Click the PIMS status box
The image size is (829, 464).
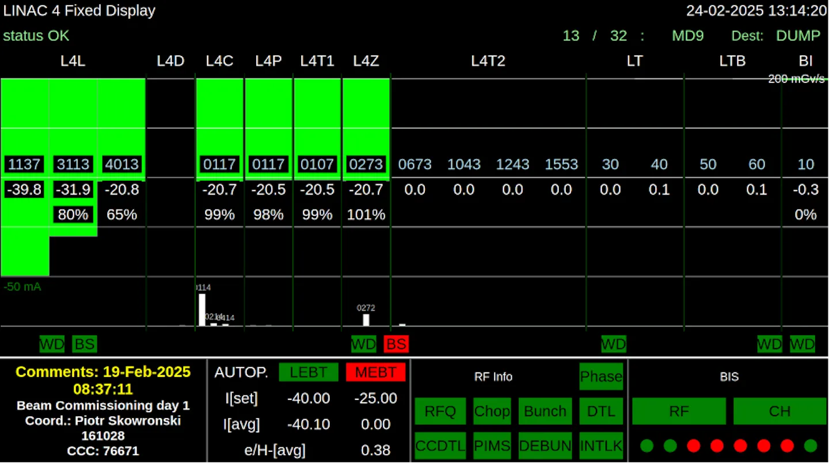tap(492, 446)
